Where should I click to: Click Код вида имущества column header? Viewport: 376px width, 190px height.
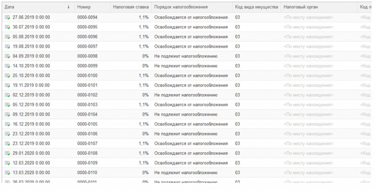(x=256, y=7)
